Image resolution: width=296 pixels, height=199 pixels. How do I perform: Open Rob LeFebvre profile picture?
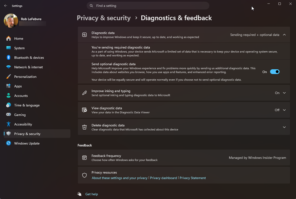click(11, 20)
